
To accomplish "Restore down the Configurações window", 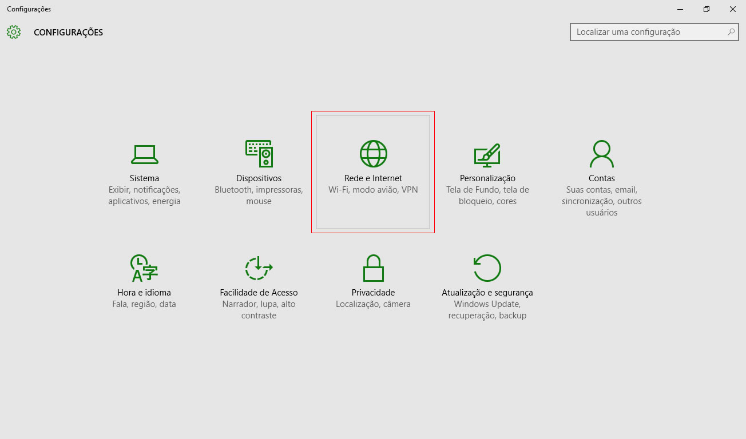I will point(707,9).
